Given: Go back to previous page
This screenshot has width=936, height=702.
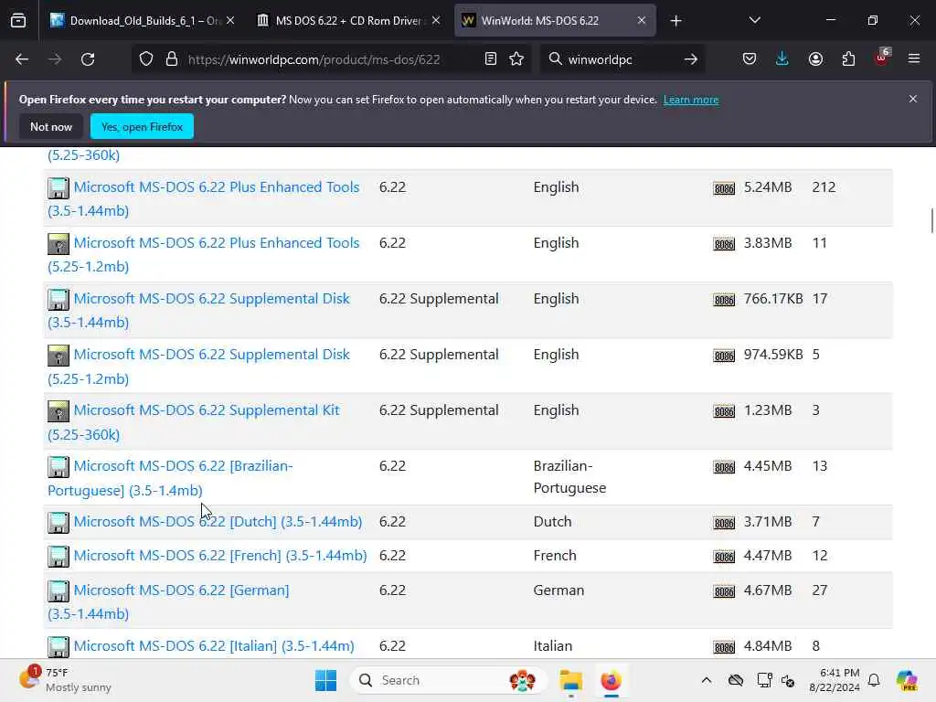Looking at the screenshot, I should tap(22, 59).
